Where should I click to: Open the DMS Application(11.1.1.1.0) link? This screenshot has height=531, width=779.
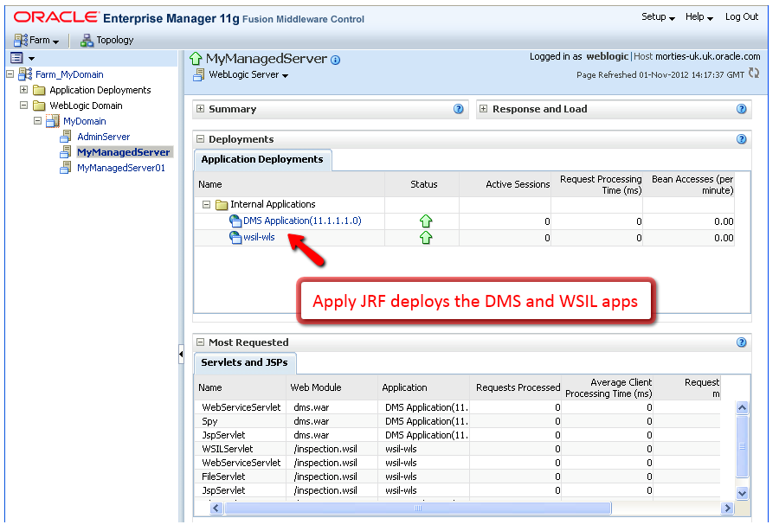[302, 221]
